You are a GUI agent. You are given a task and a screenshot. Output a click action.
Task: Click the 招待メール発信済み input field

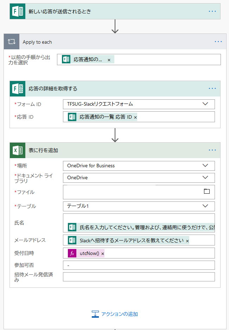[x=139, y=277]
